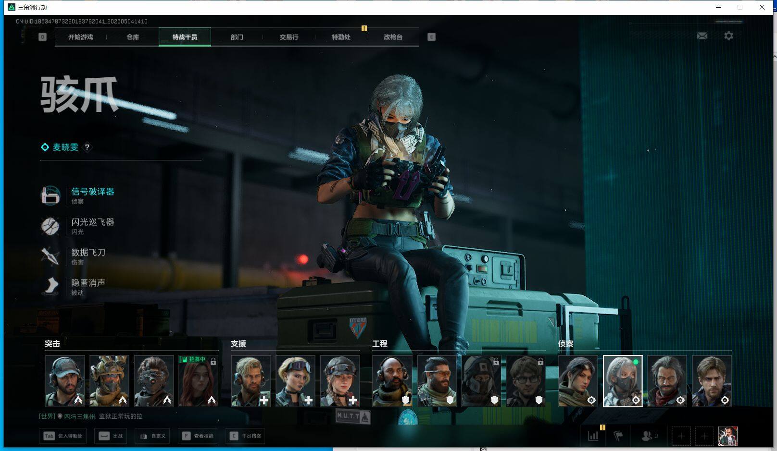Click the operator name 麦晓雯

(x=65, y=147)
